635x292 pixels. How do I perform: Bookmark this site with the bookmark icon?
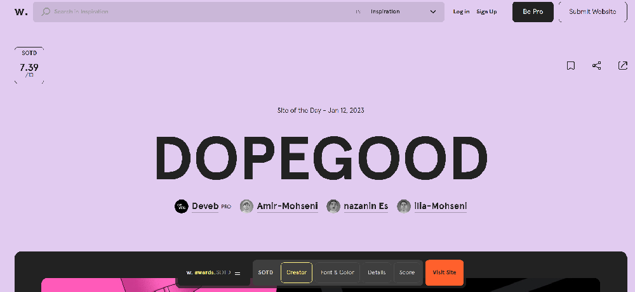[571, 65]
